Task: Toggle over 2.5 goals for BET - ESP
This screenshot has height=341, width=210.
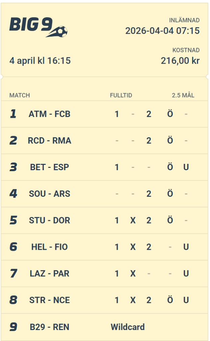Action: pos(170,167)
